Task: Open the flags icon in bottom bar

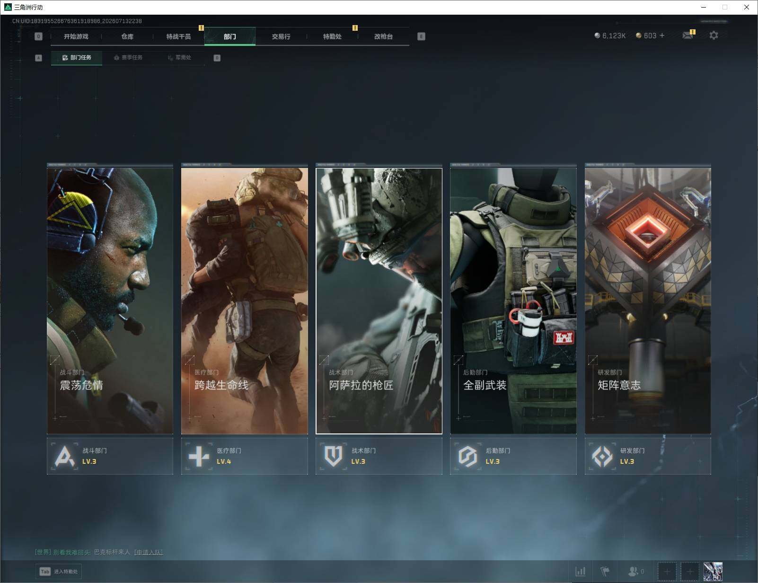Action: (605, 572)
